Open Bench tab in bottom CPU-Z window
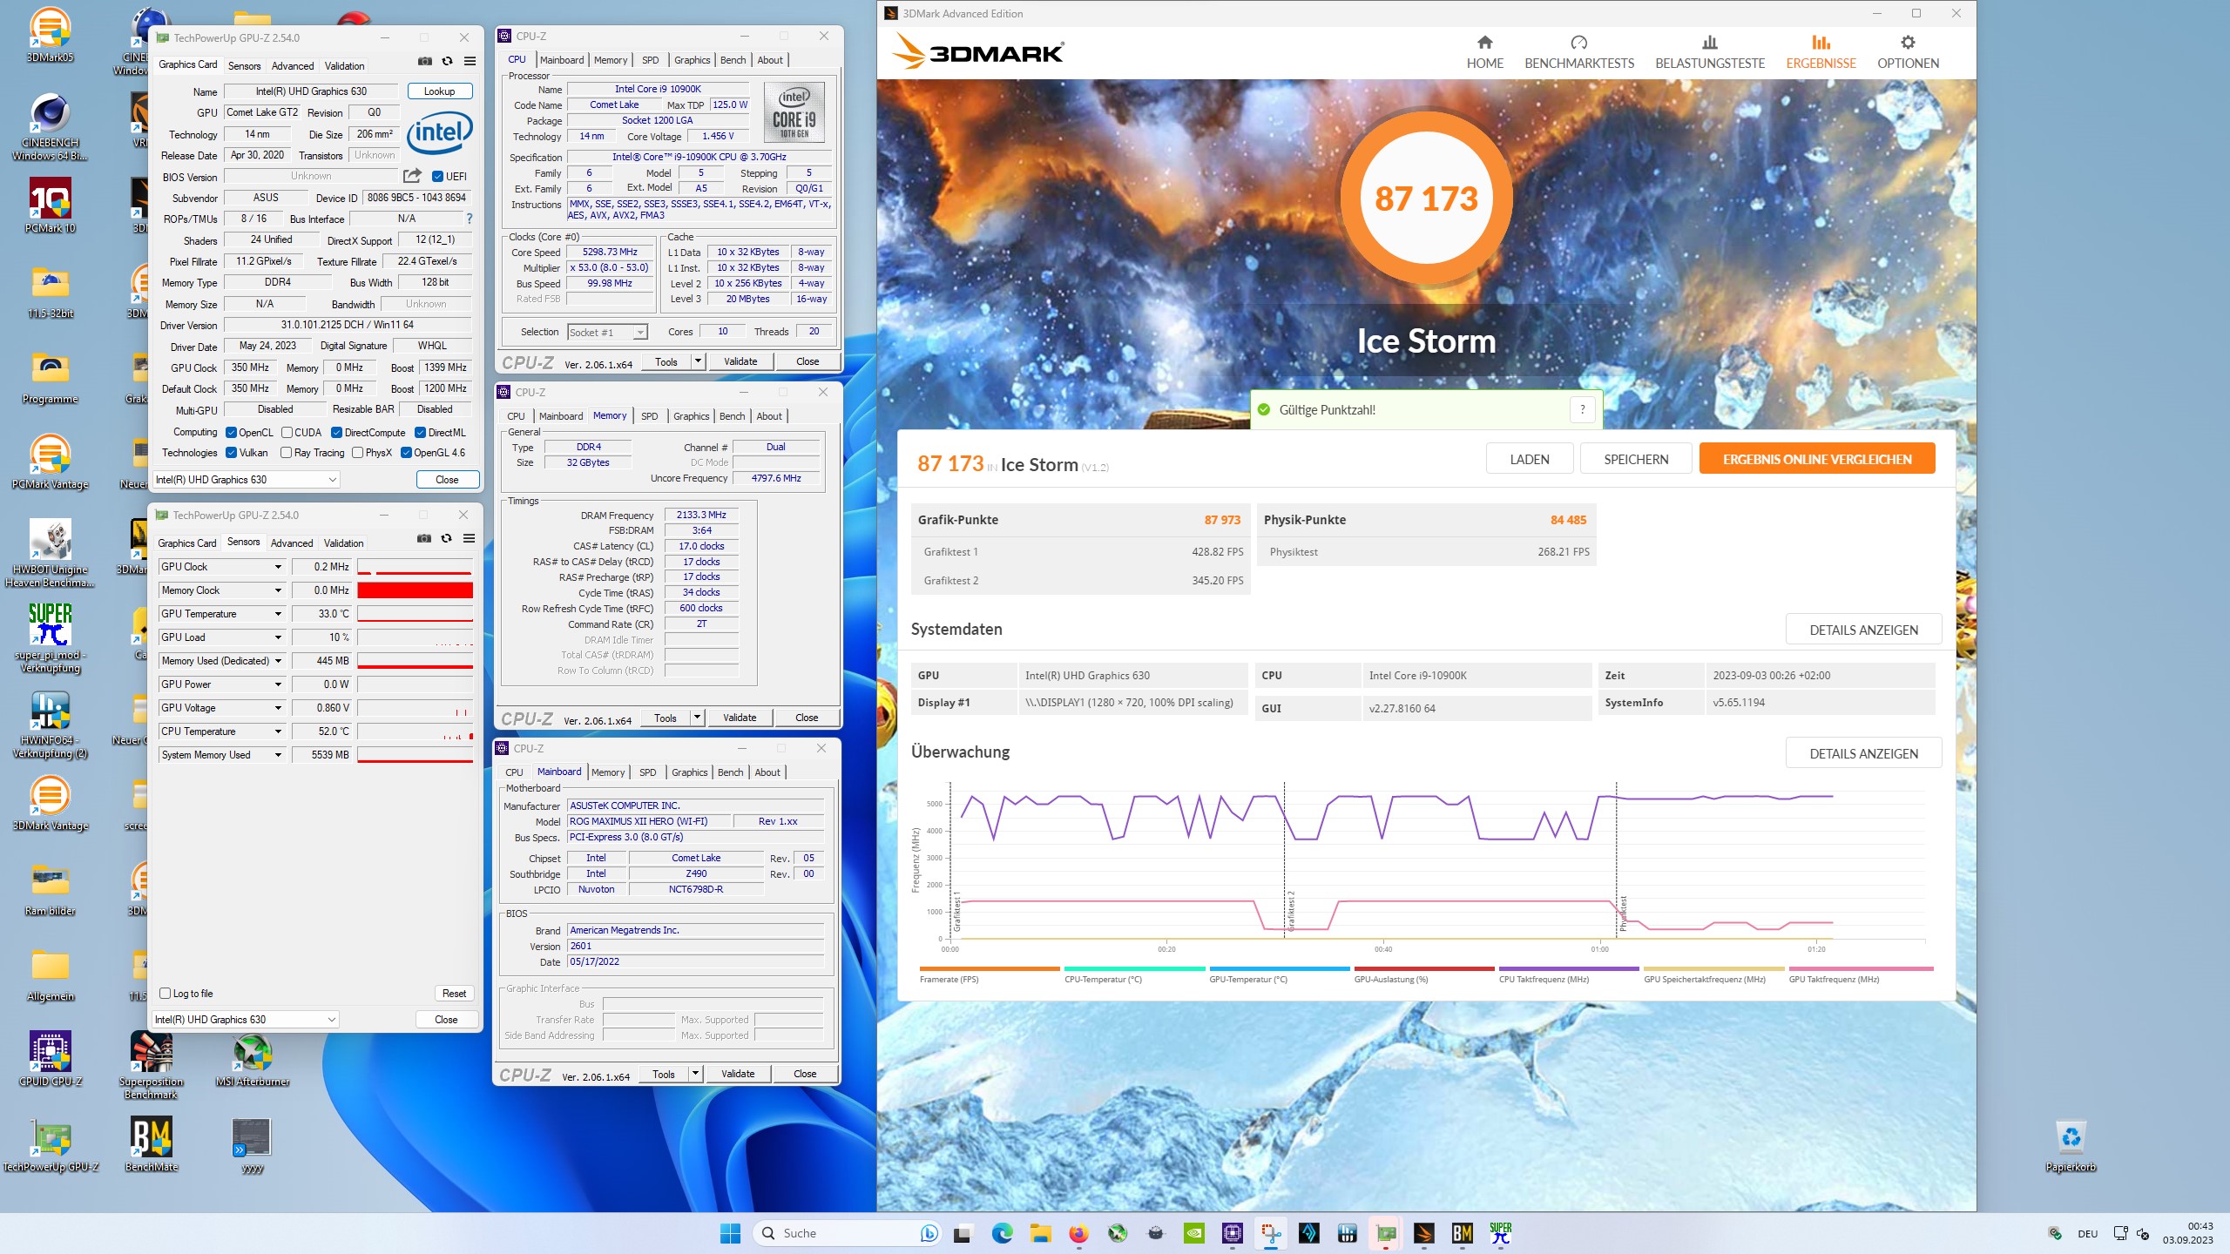 (731, 772)
